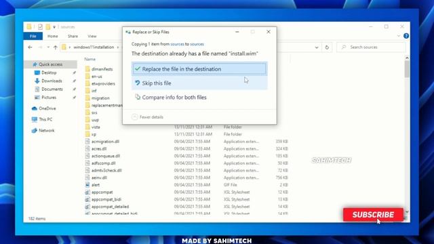Open recent locations dropdown arrow

tap(48, 47)
